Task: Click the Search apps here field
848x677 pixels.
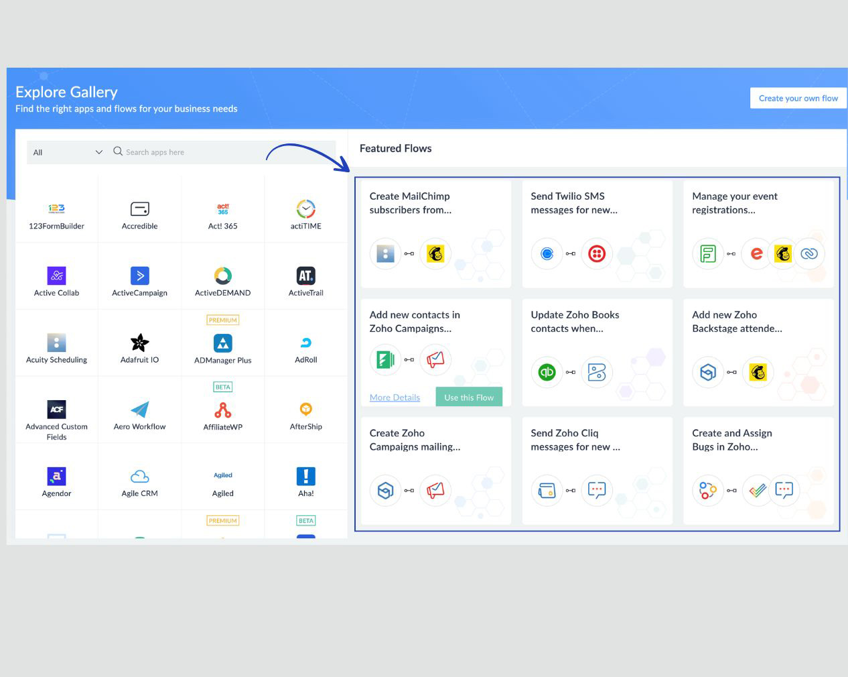Action: pyautogui.click(x=223, y=152)
